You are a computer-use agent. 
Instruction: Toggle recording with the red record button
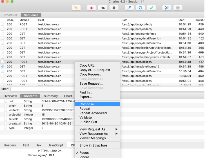click(92, 8)
